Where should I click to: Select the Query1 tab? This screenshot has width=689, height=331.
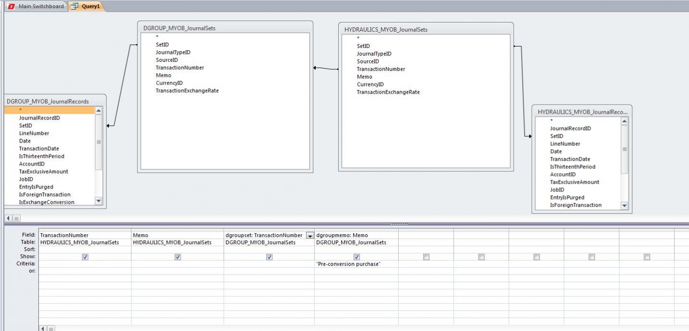86,6
